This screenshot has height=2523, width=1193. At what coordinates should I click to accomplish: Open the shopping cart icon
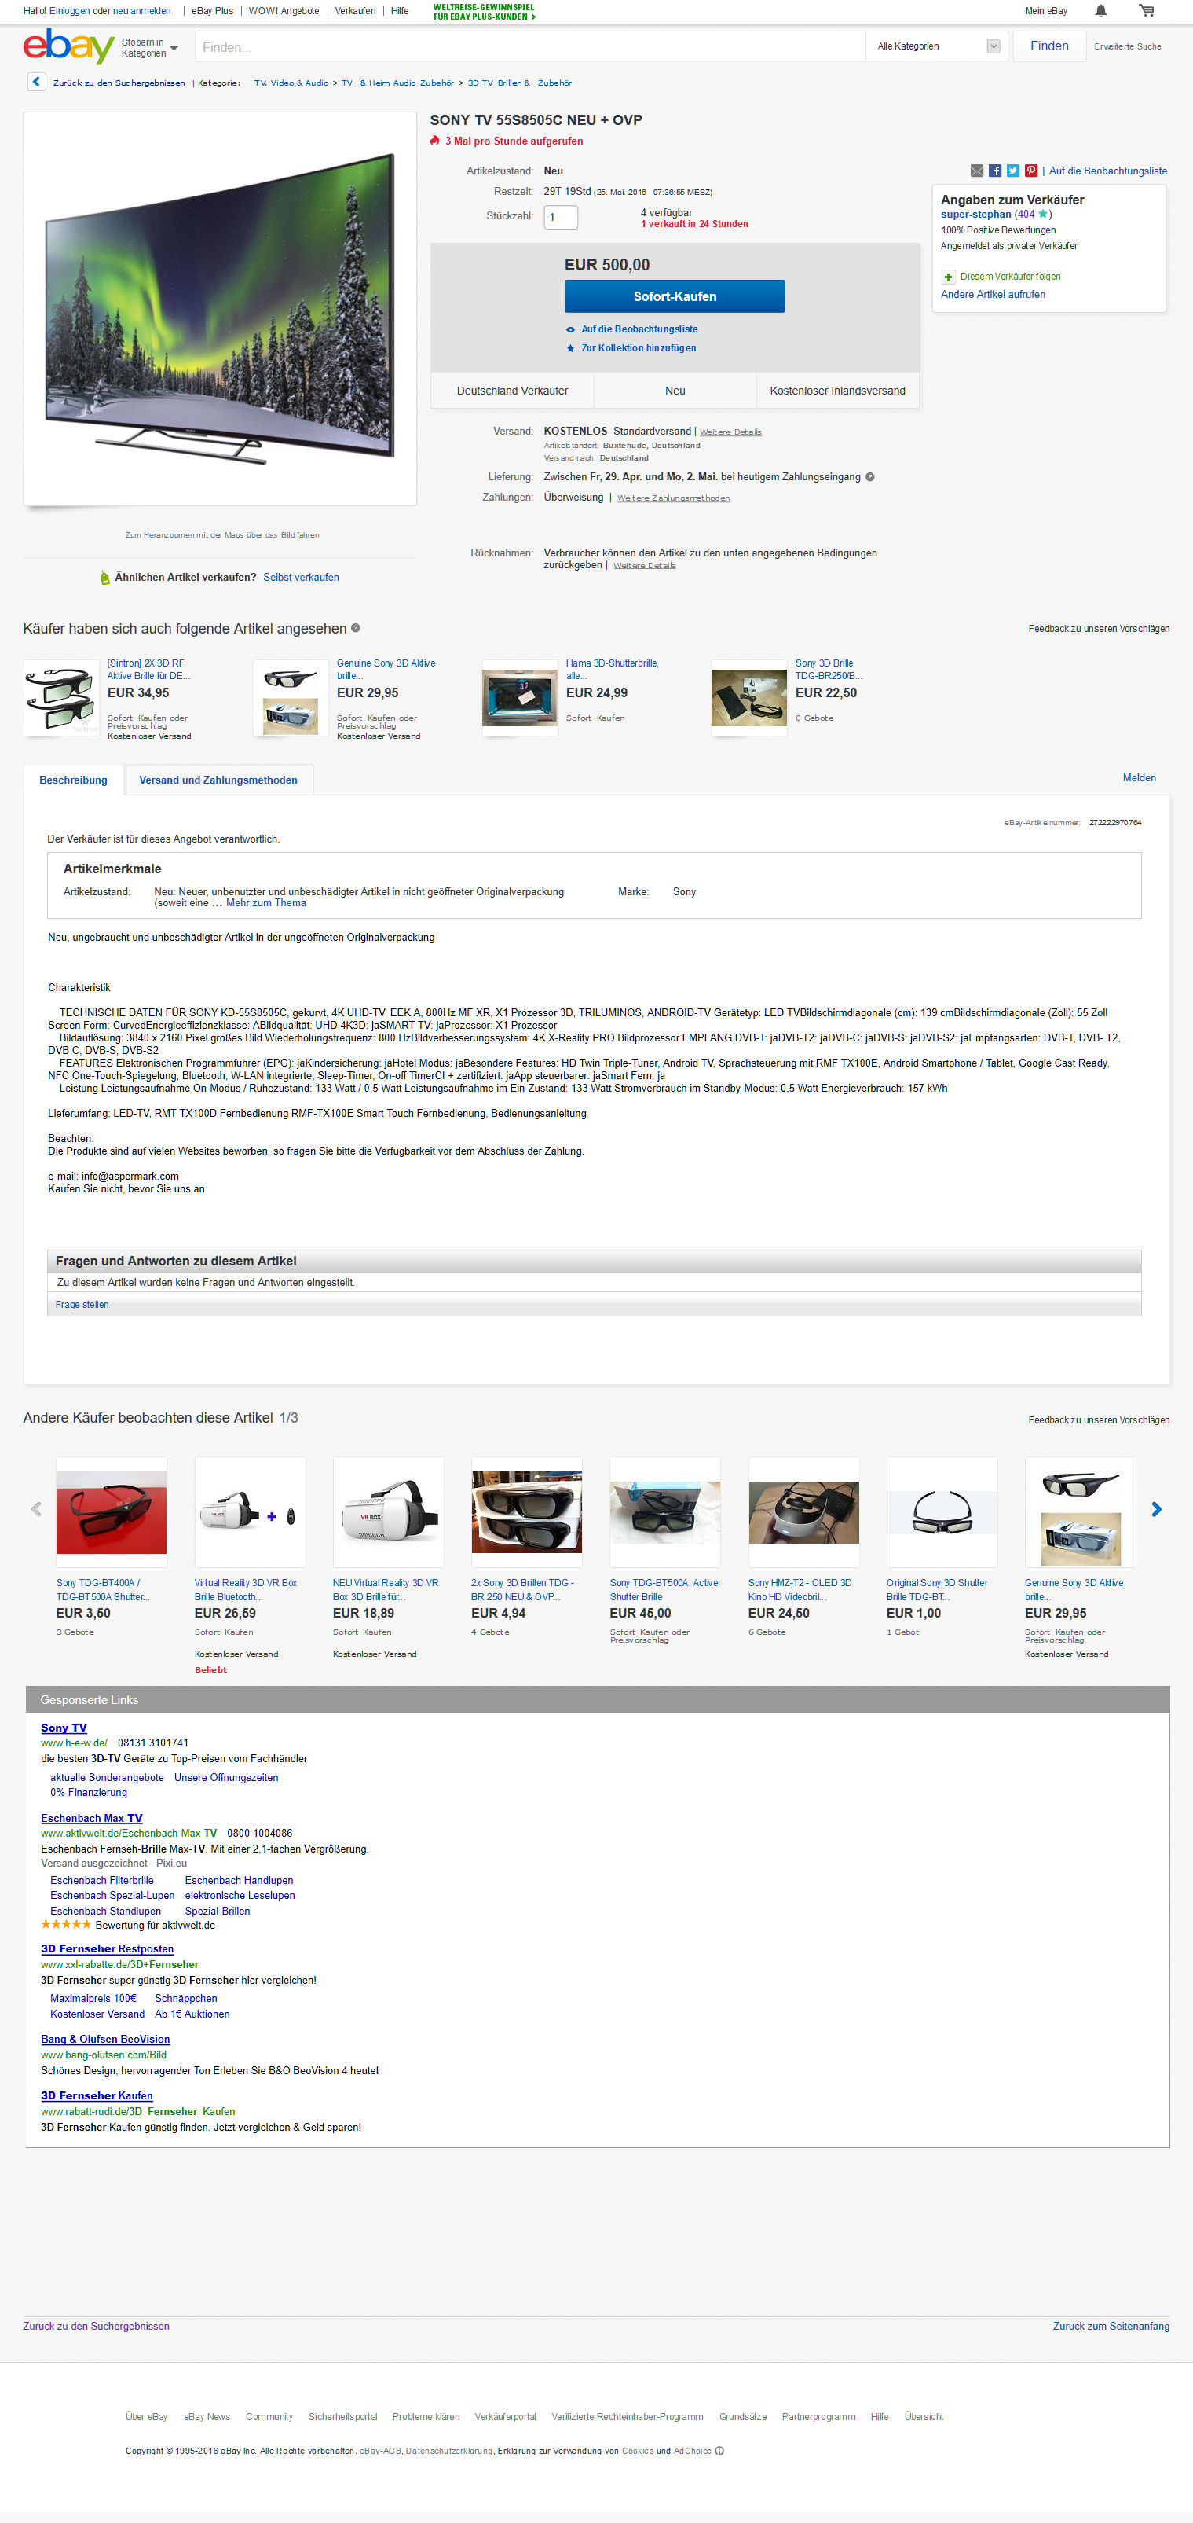click(1146, 11)
